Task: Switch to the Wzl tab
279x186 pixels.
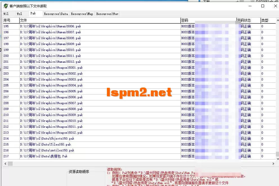Action: (20, 14)
